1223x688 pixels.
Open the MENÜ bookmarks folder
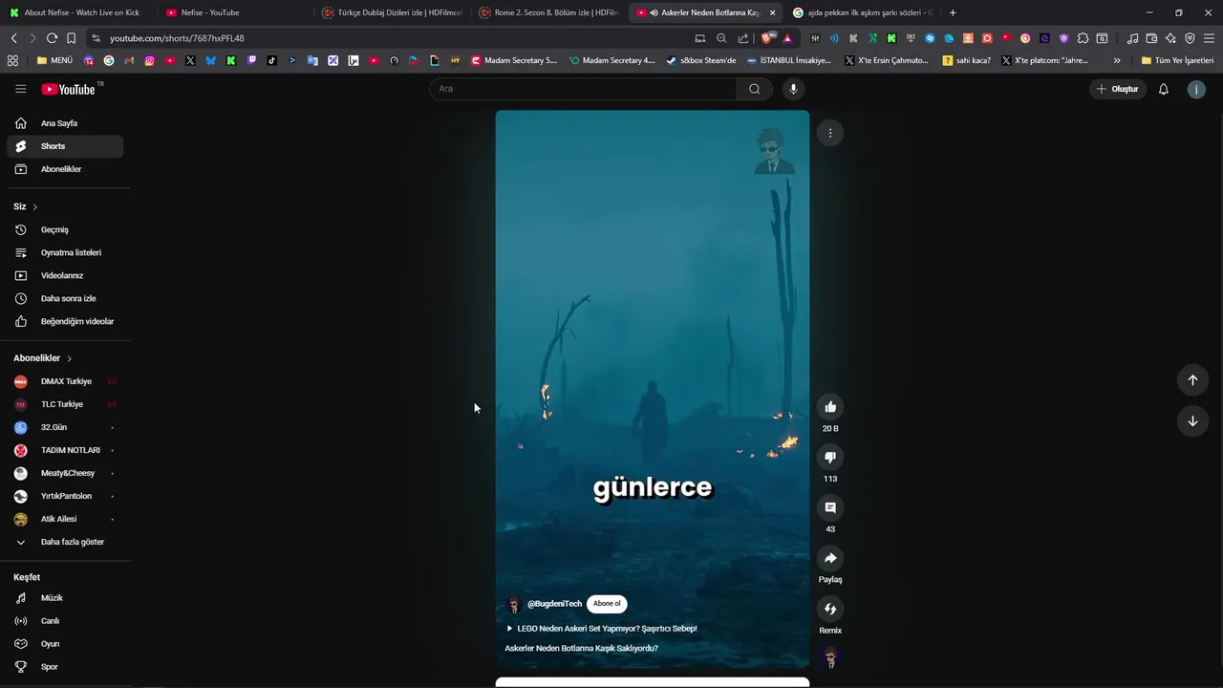coord(54,60)
